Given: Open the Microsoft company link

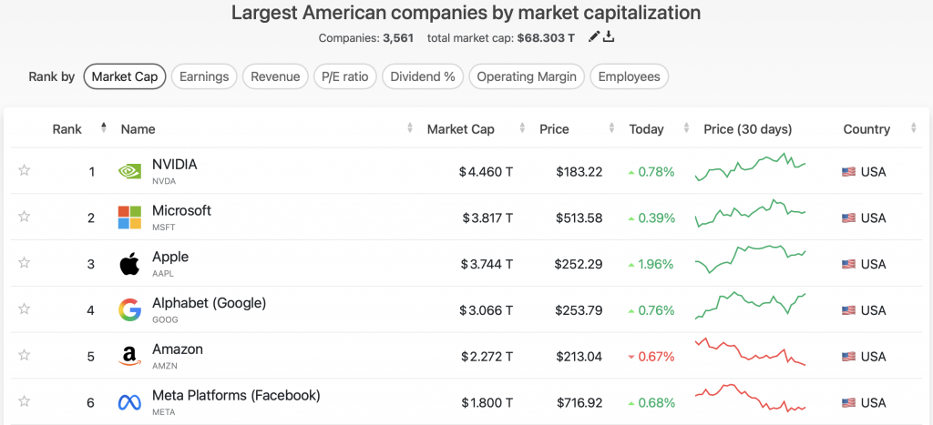Looking at the screenshot, I should pyautogui.click(x=181, y=210).
